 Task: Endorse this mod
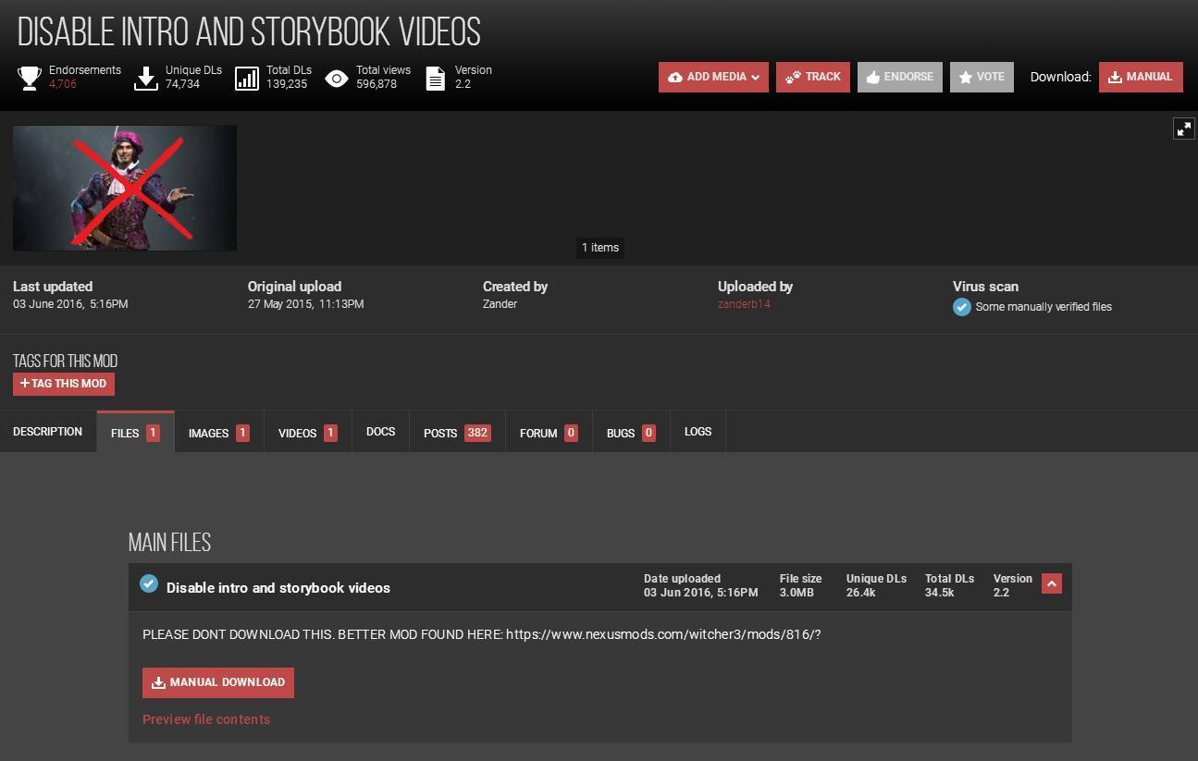click(899, 77)
